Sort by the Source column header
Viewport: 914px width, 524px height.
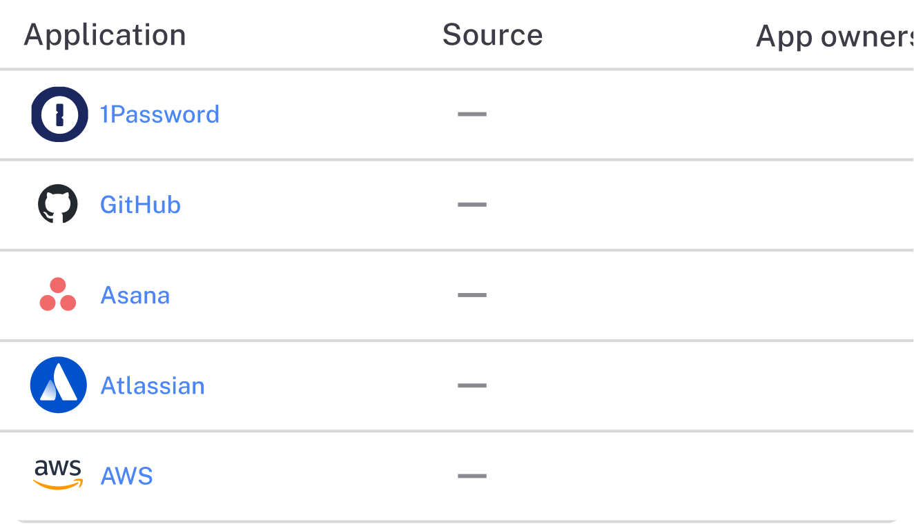coord(492,35)
